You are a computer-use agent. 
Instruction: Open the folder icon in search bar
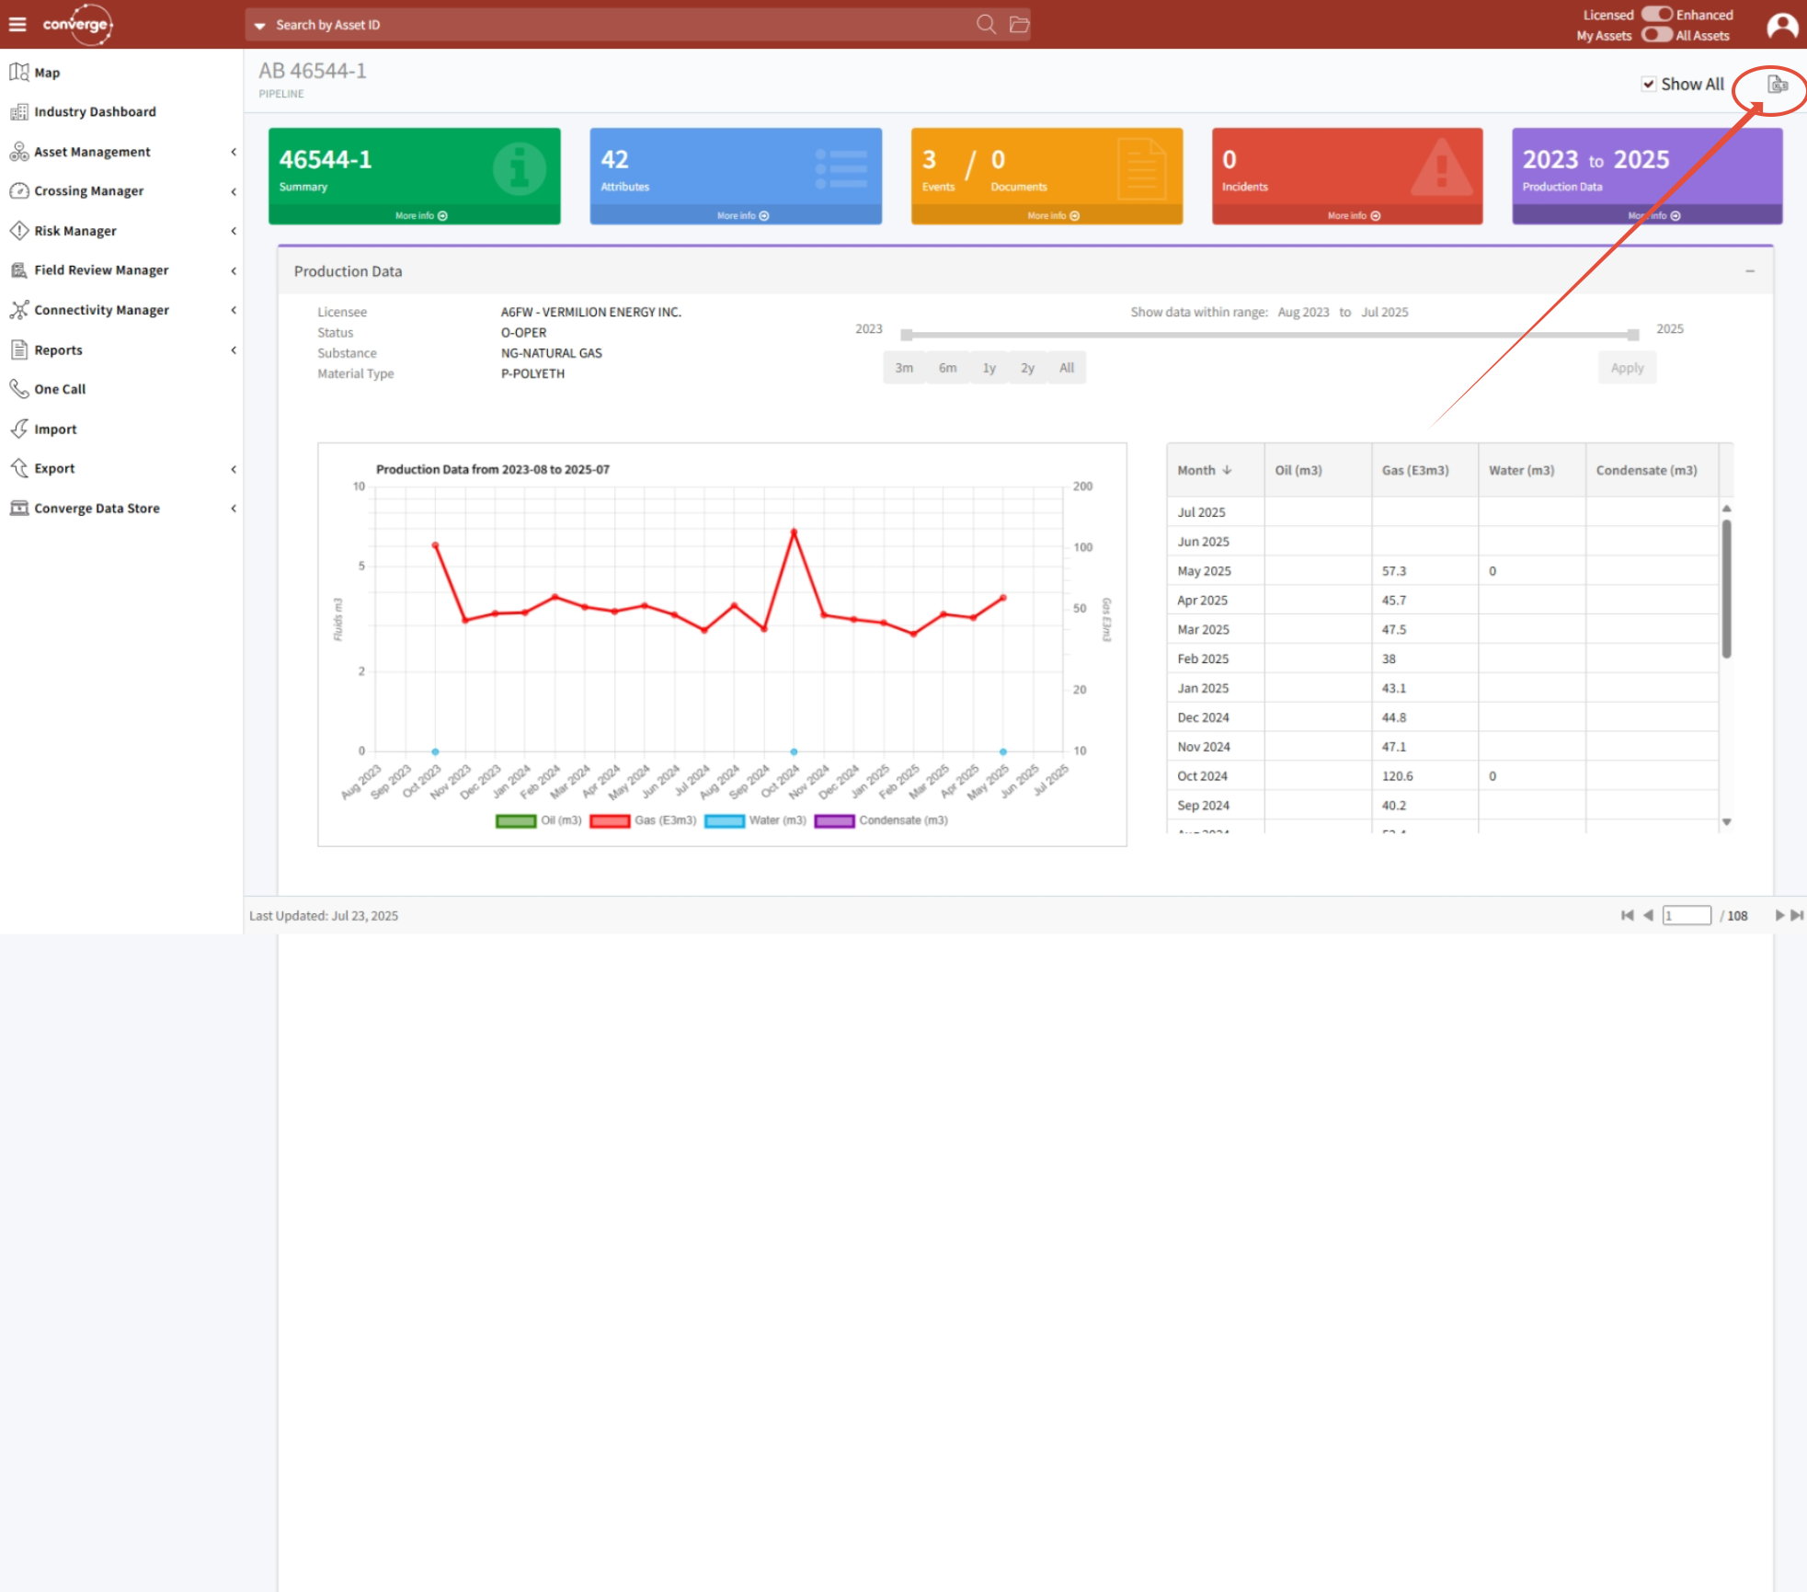pos(1019,24)
